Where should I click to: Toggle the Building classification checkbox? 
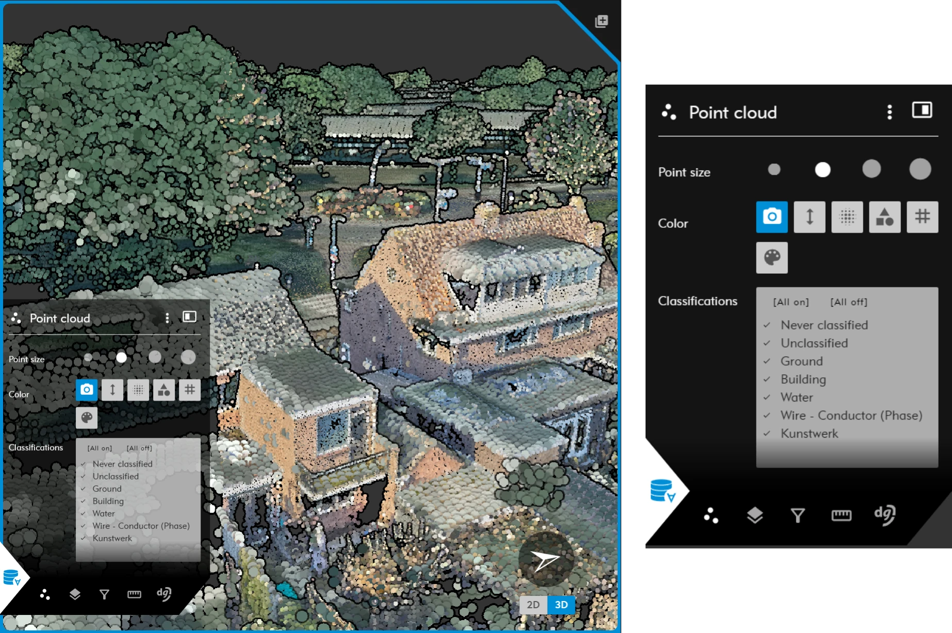tap(767, 379)
